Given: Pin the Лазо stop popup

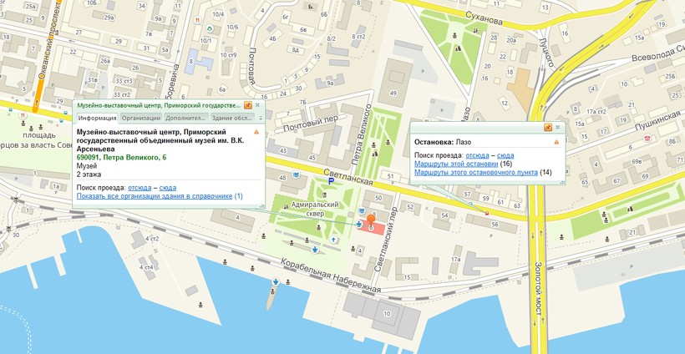Looking at the screenshot, I should [x=548, y=128].
